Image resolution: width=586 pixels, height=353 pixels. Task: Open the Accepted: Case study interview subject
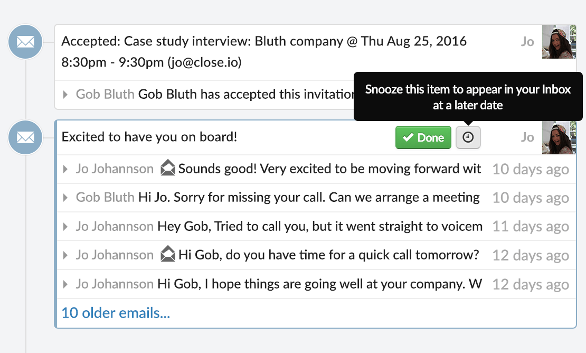(x=264, y=52)
